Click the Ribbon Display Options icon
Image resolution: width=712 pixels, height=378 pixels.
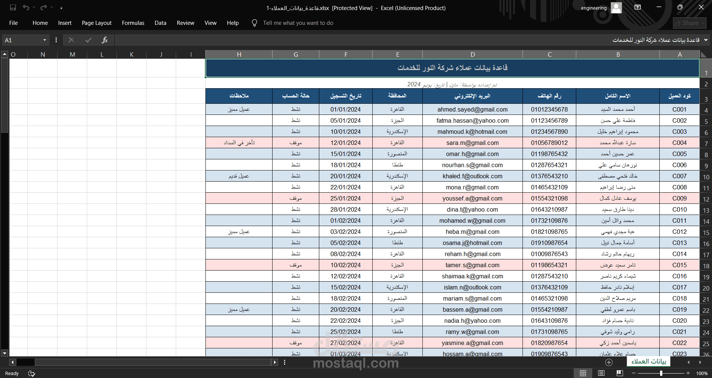point(638,7)
